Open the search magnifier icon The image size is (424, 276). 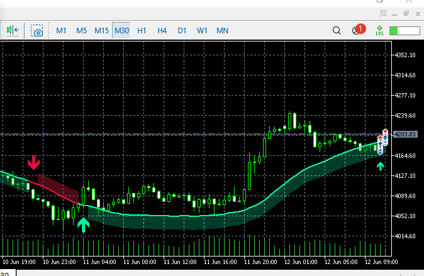(x=337, y=31)
